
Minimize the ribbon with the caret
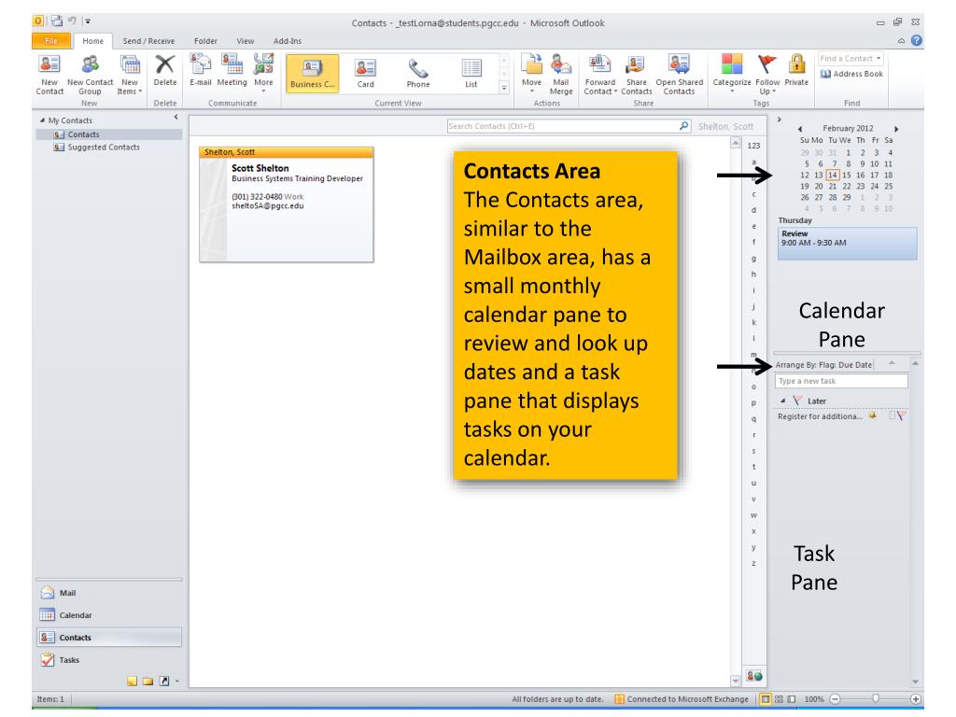[901, 41]
